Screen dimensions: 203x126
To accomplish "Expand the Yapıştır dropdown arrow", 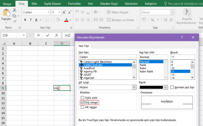I will (x=6, y=23).
